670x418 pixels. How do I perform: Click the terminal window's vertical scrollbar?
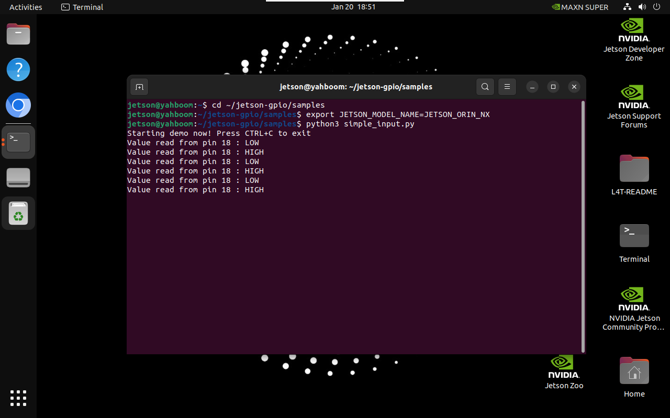pyautogui.click(x=583, y=226)
